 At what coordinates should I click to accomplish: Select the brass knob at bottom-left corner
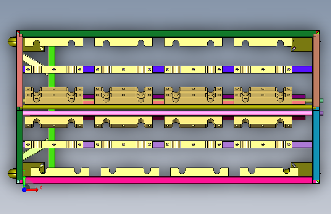(12, 173)
